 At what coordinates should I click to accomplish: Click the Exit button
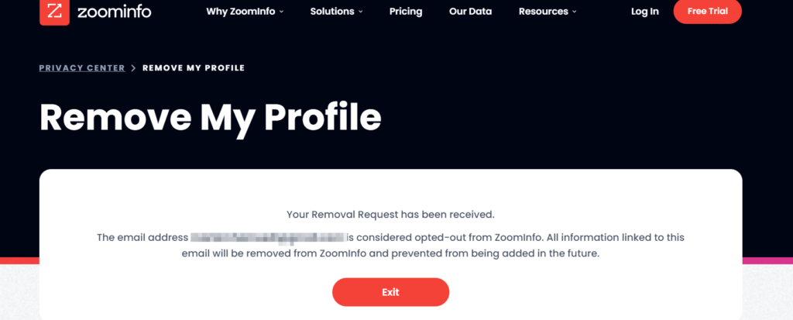pyautogui.click(x=390, y=292)
